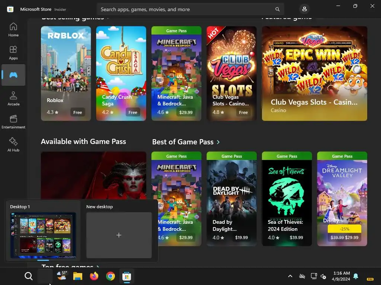Show hidden system tray icons chevron

[x=290, y=276]
